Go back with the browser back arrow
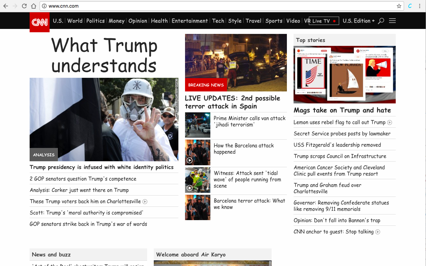The width and height of the screenshot is (426, 266). [6, 6]
